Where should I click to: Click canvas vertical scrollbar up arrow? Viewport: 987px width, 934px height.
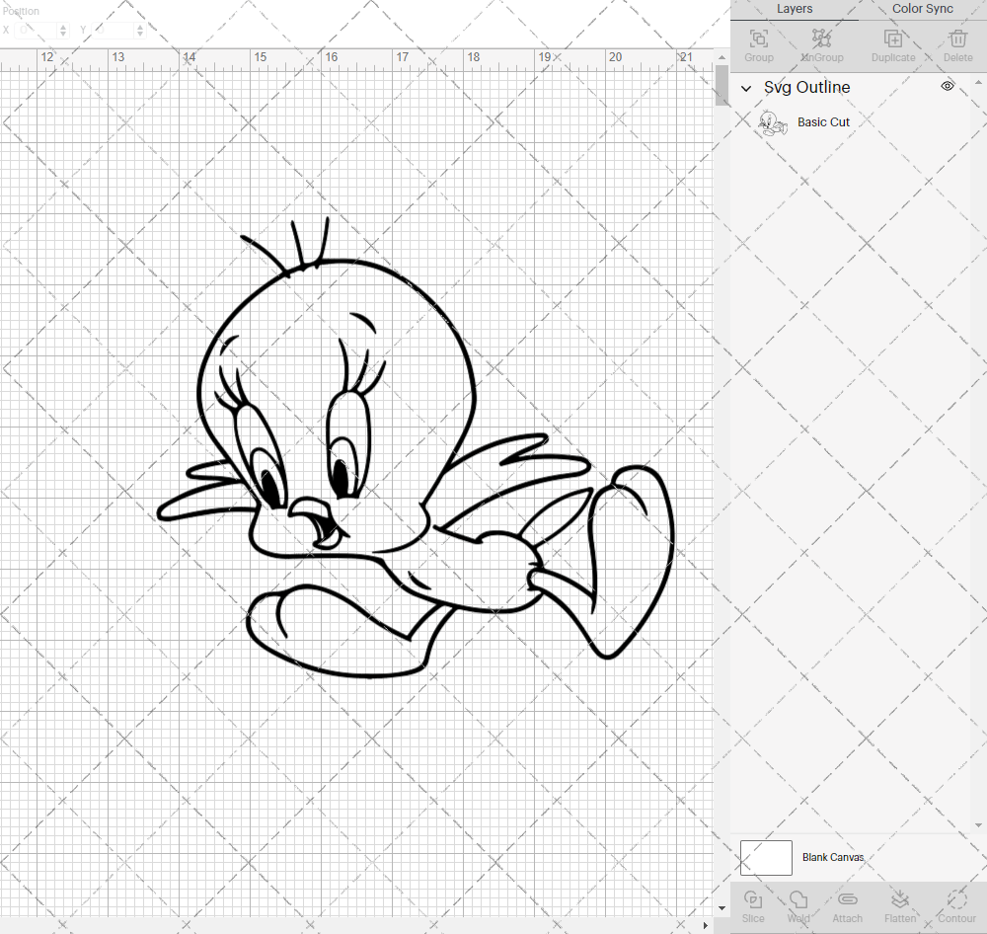[x=721, y=57]
